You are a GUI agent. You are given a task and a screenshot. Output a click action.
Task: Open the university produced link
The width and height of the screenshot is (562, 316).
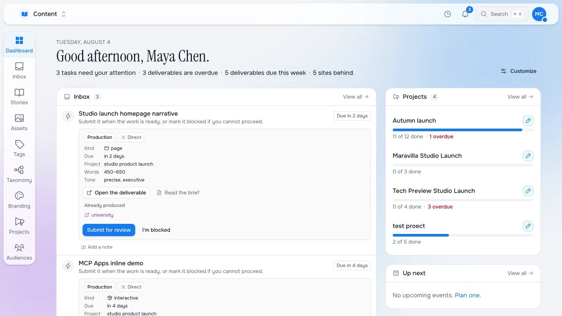(99, 215)
